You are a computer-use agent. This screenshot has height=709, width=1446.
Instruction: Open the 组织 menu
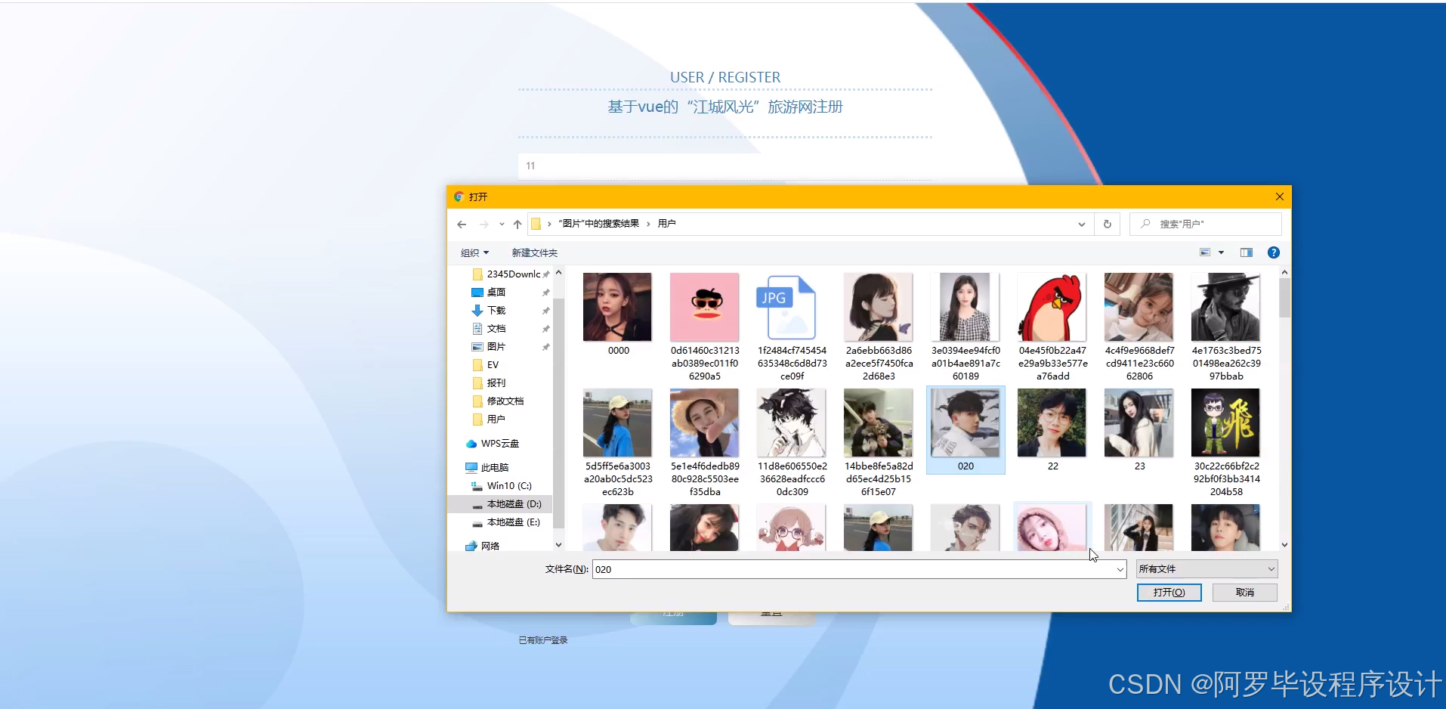pyautogui.click(x=475, y=252)
